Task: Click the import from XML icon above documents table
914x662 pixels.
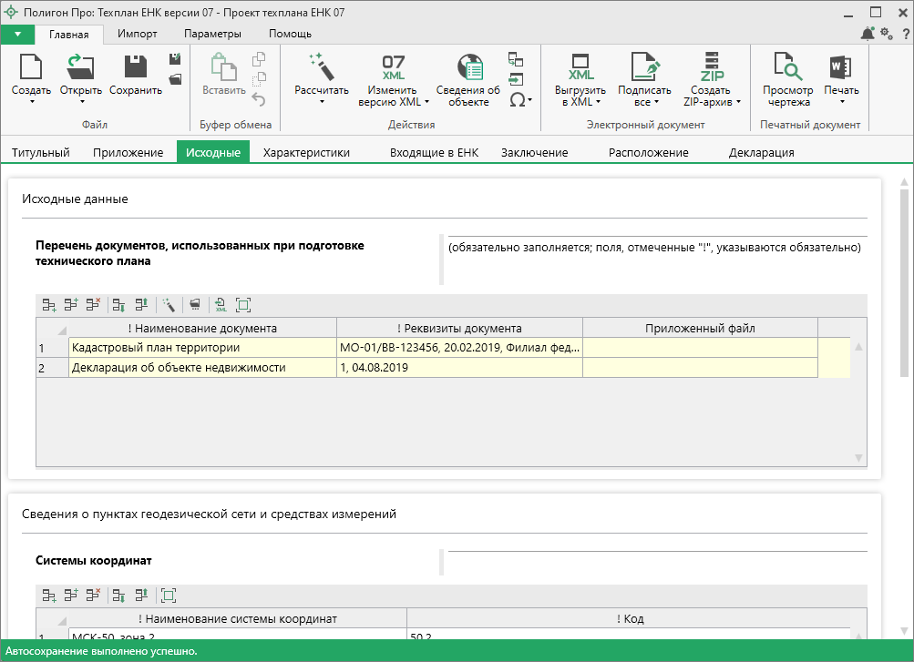Action: (221, 305)
